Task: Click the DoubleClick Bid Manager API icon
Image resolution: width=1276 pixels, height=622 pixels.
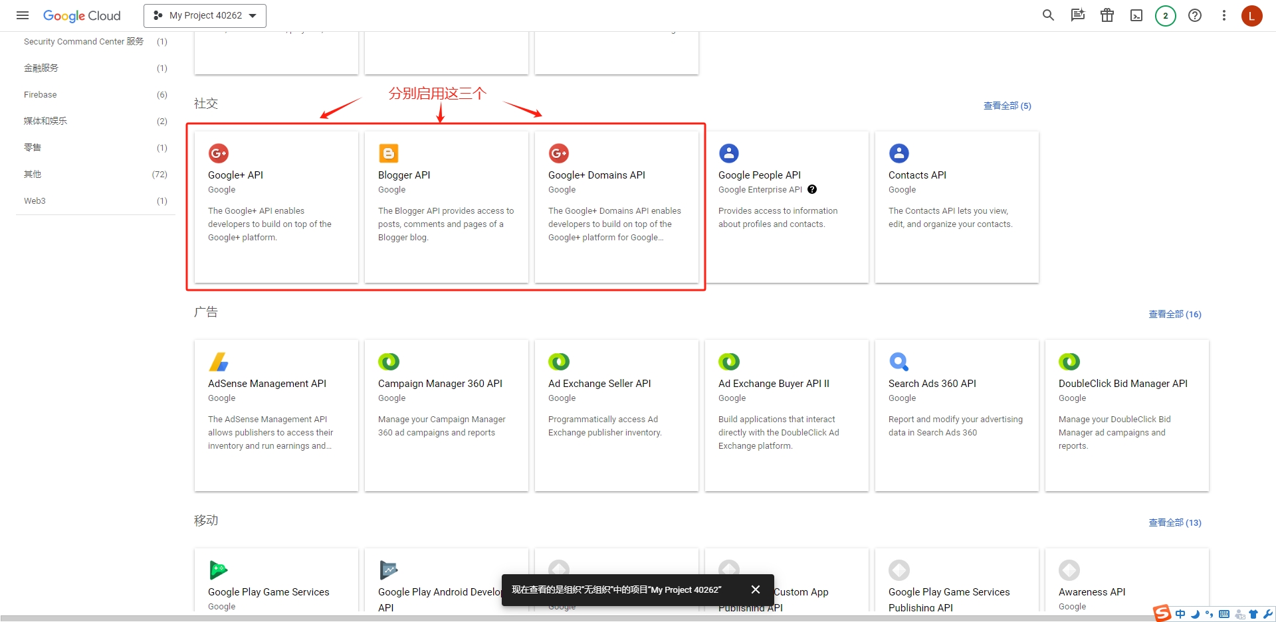Action: point(1069,362)
